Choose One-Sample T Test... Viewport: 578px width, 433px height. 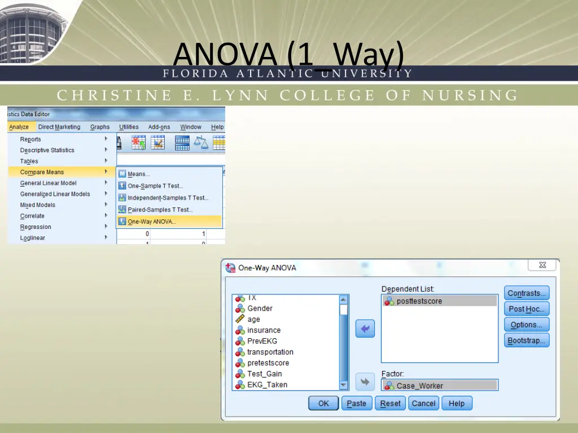169,185
